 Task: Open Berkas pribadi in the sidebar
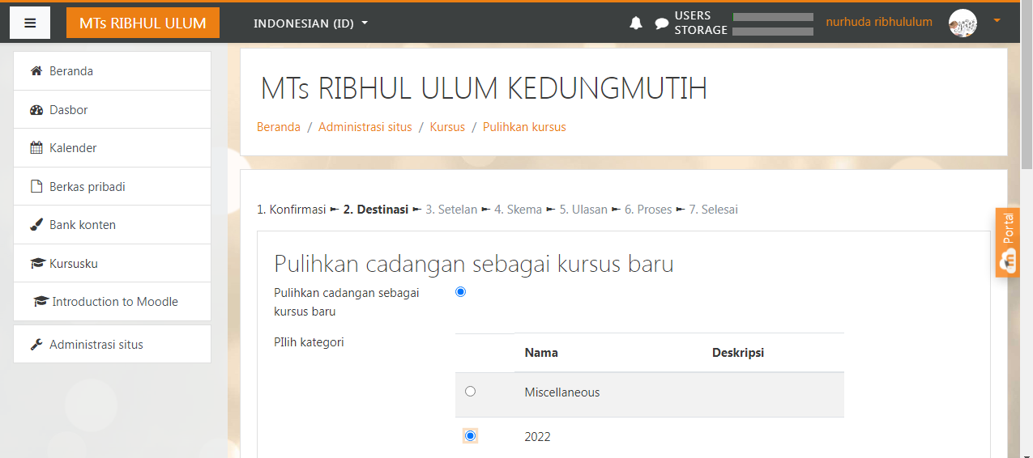click(x=113, y=186)
